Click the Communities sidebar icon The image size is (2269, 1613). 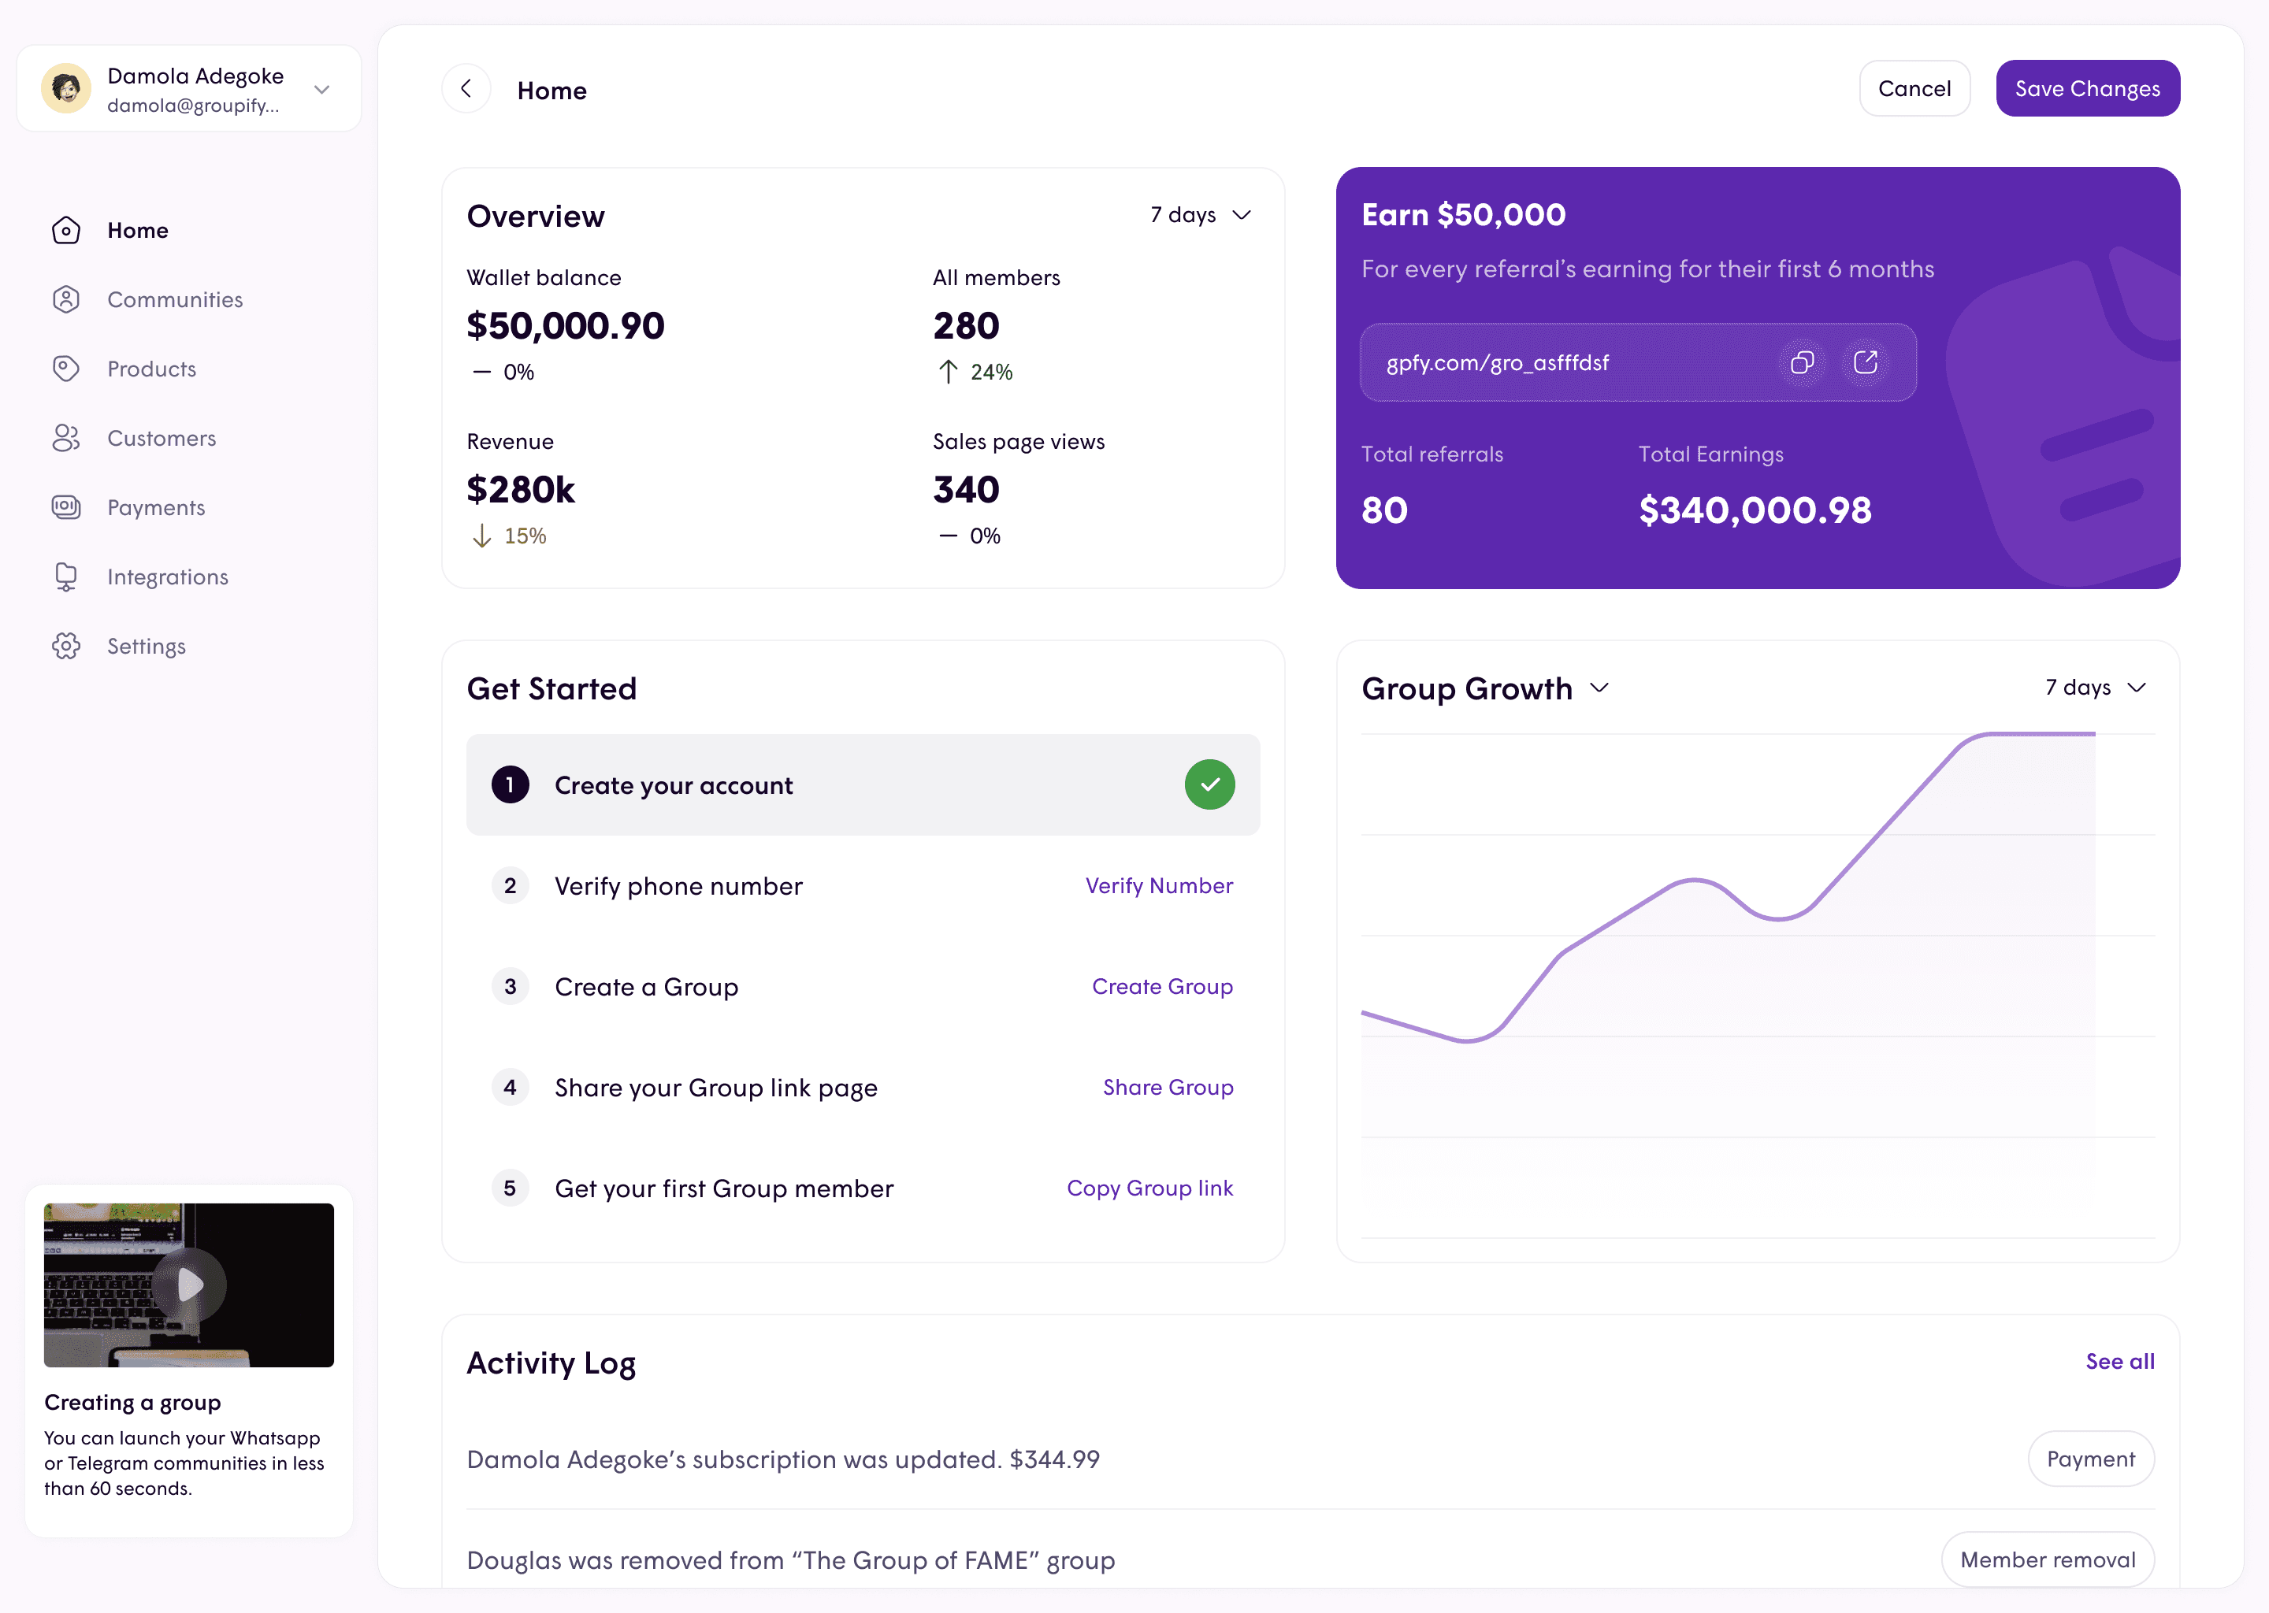[65, 300]
